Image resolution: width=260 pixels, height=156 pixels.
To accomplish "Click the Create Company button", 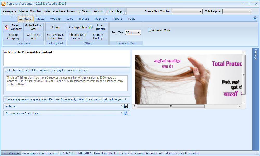I will coord(13,36).
